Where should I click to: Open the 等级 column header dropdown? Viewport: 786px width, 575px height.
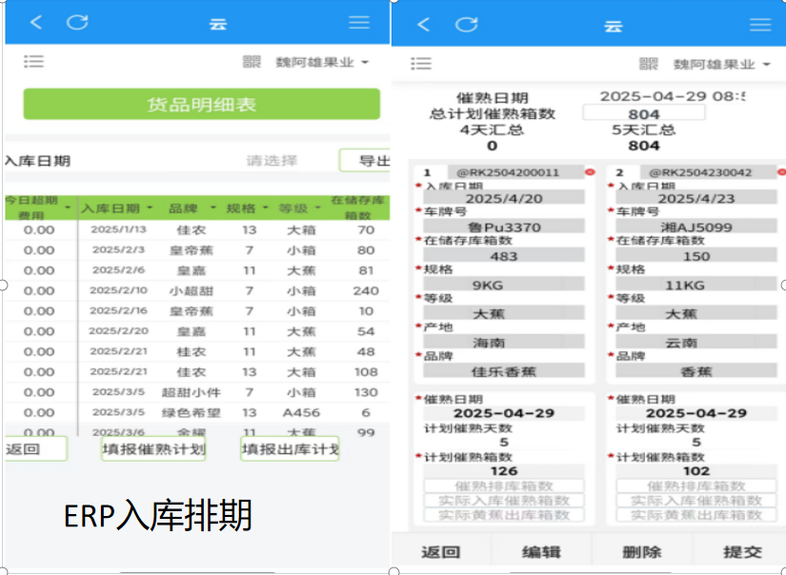coord(316,208)
